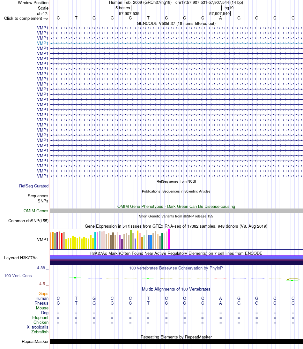Open the OMIM Genes track label
The width and height of the screenshot is (303, 349).
click(36, 211)
